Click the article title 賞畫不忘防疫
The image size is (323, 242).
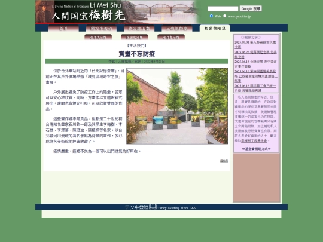click(137, 54)
